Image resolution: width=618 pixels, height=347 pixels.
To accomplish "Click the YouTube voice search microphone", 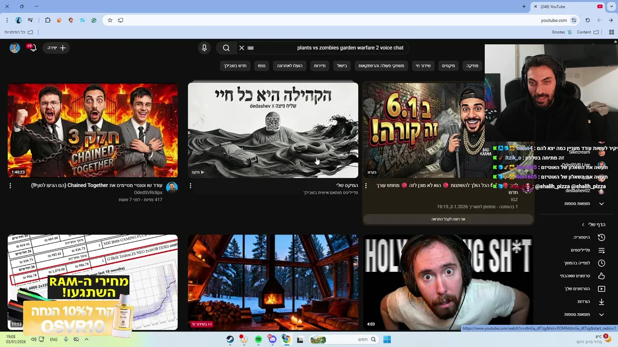I will pos(204,48).
